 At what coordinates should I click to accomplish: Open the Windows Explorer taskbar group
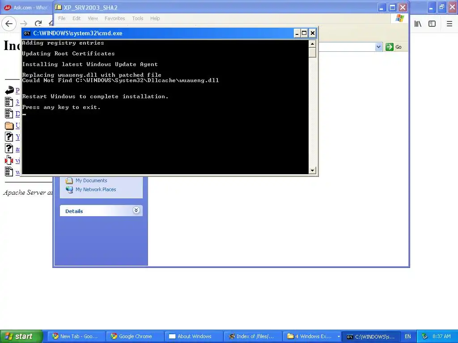point(311,336)
